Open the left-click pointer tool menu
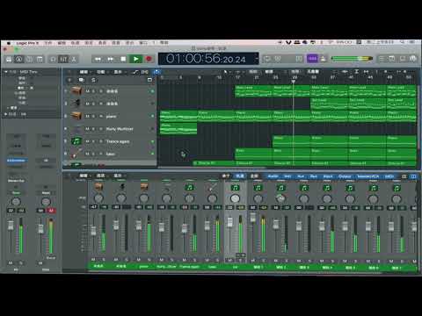 point(226,72)
